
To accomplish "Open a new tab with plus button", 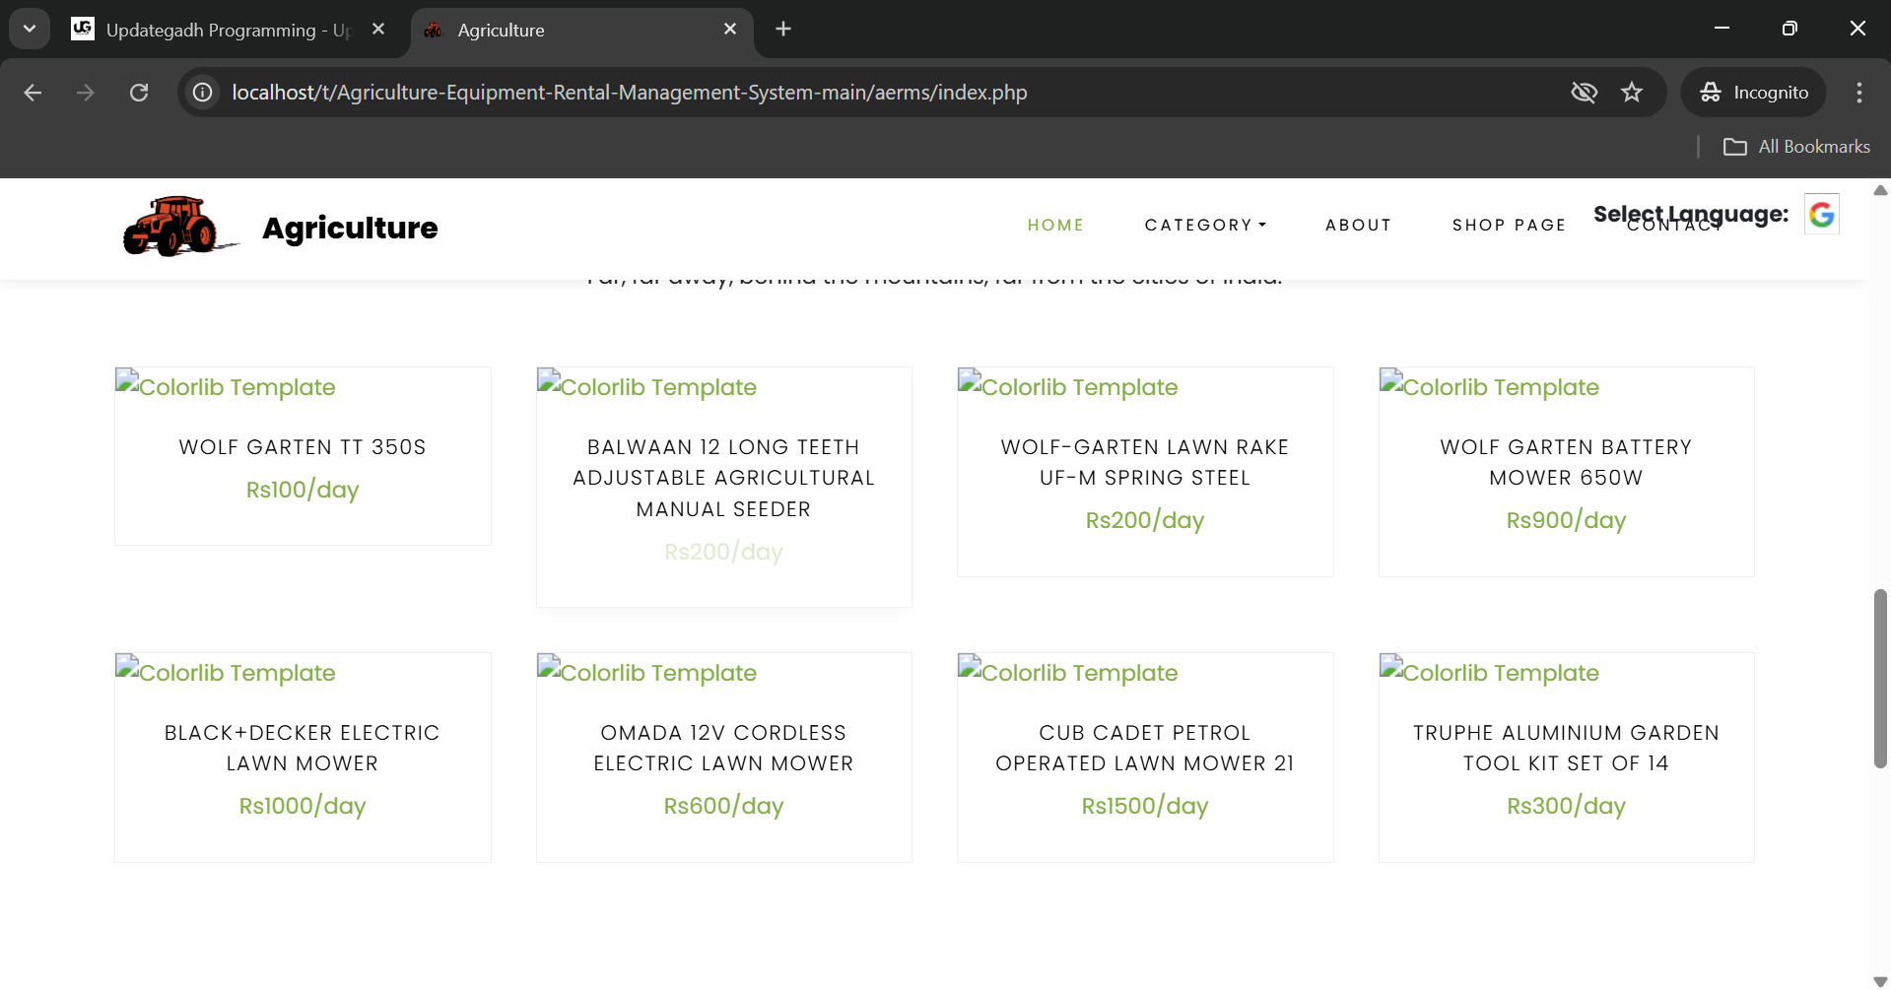I will pos(783,30).
